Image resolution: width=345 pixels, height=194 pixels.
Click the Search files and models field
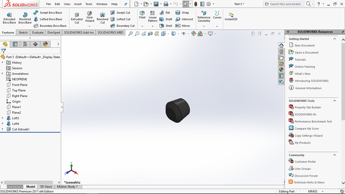point(285,4)
